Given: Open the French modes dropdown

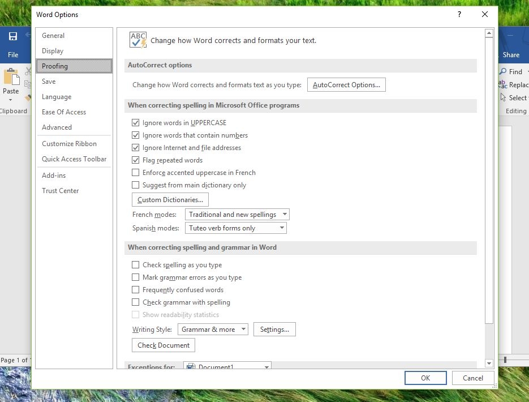Looking at the screenshot, I should [x=237, y=215].
